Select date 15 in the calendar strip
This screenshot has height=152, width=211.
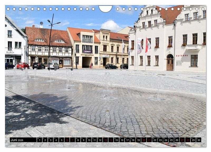click(116, 140)
